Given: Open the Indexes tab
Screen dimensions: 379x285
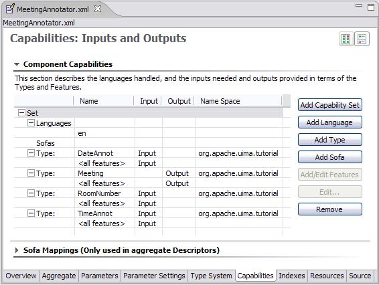Looking at the screenshot, I should pos(292,276).
